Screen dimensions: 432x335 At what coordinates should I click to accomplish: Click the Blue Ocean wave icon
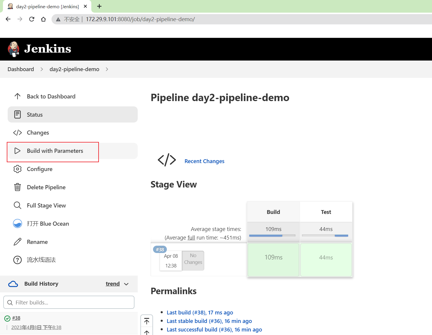(x=17, y=224)
